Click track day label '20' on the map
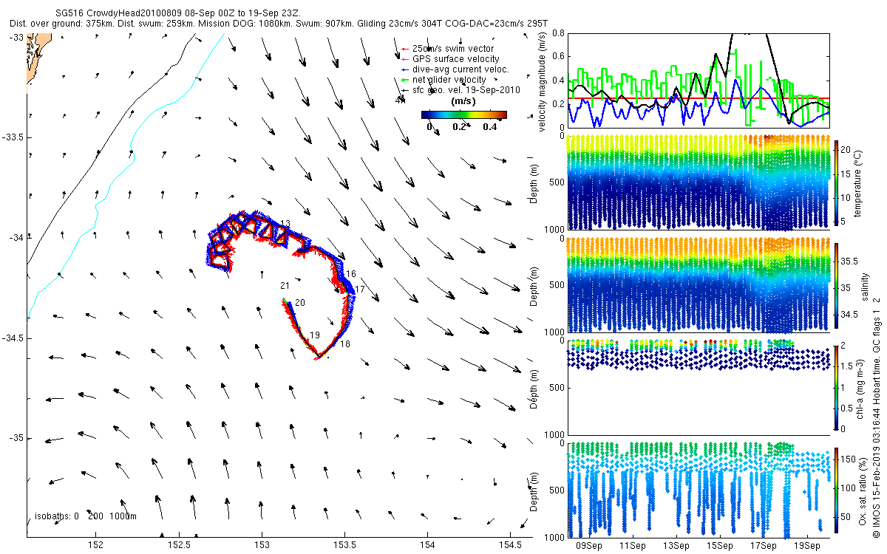Image resolution: width=887 pixels, height=554 pixels. coord(300,303)
